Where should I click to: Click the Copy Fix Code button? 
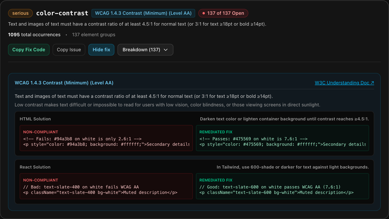click(x=29, y=50)
